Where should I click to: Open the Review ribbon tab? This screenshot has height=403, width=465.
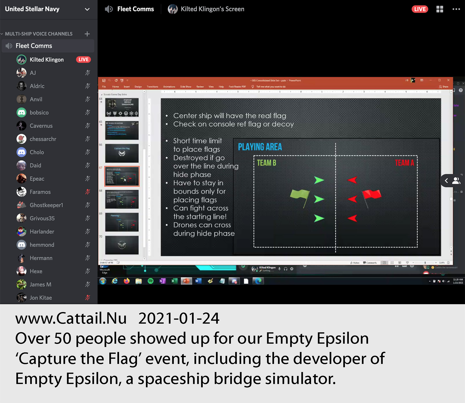(x=200, y=86)
